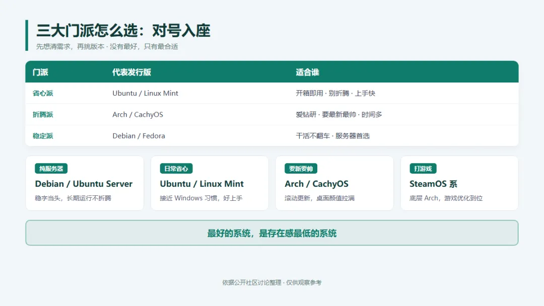544x306 pixels.
Task: Click the banner 最好的系统，是存在感最低的系统
Action: [272, 233]
